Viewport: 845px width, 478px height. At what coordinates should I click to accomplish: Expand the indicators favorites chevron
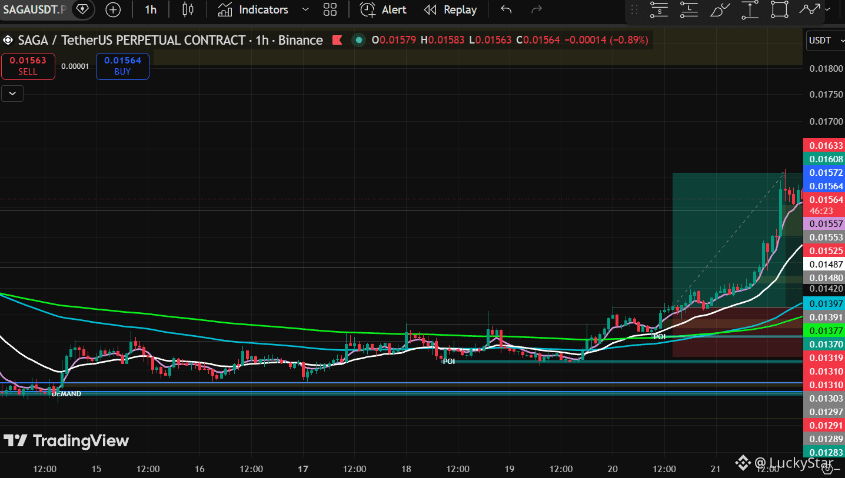pos(305,9)
